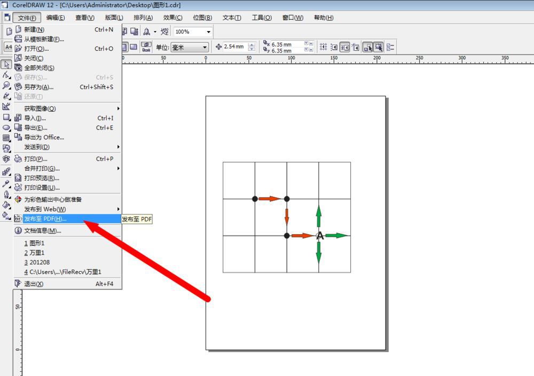
Task: Select the Pick (arrow) tool
Action: pos(6,65)
